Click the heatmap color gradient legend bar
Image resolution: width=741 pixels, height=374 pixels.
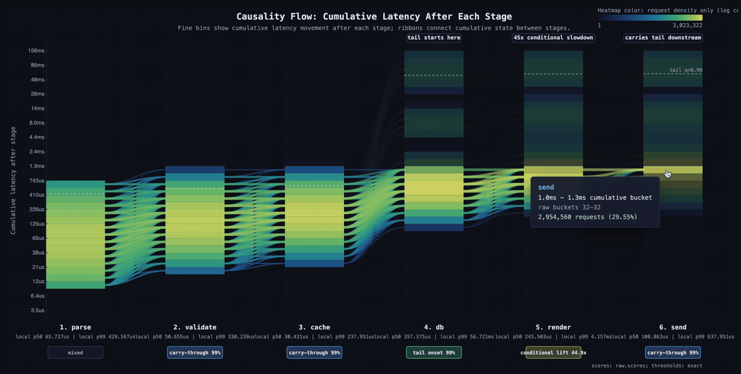[650, 18]
